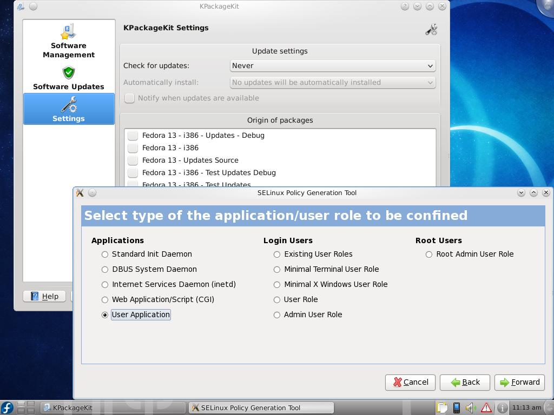Select Existing User Roles option
Image resolution: width=554 pixels, height=415 pixels.
pyautogui.click(x=313, y=254)
